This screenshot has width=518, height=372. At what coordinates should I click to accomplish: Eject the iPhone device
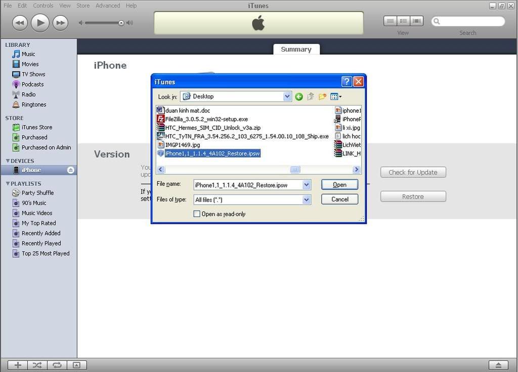tap(70, 170)
